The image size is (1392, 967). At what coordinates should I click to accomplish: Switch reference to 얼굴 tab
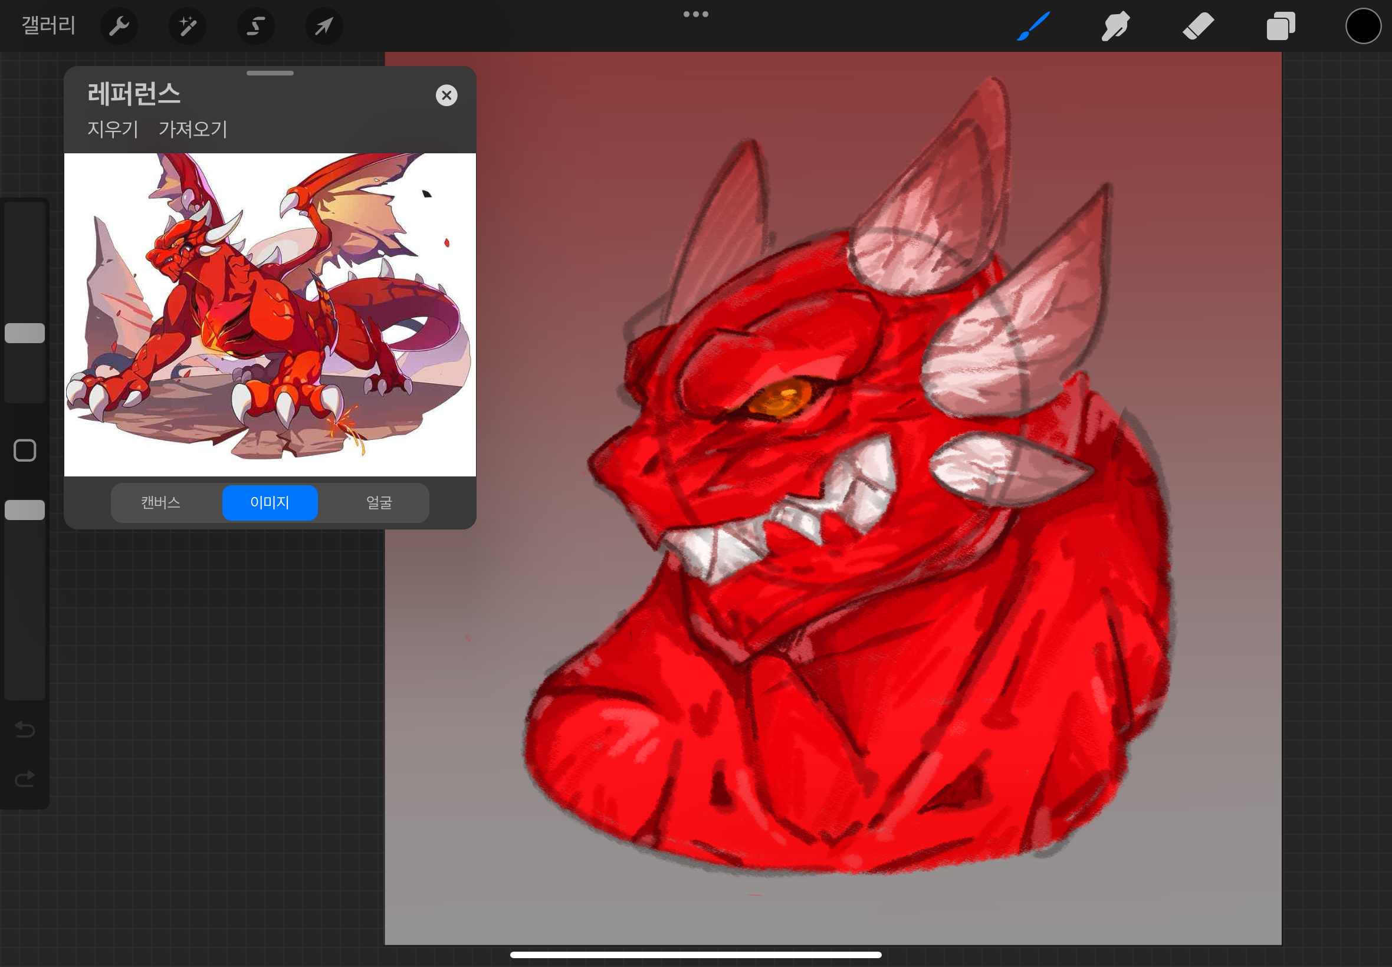(379, 502)
